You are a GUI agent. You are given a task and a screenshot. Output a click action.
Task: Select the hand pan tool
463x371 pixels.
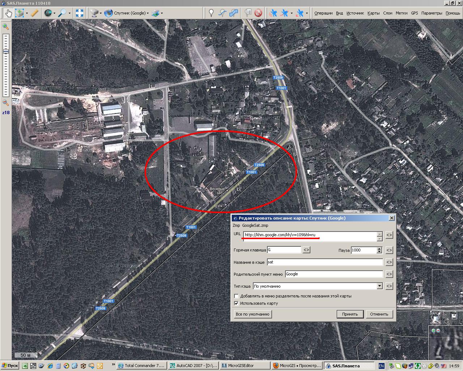(8, 13)
